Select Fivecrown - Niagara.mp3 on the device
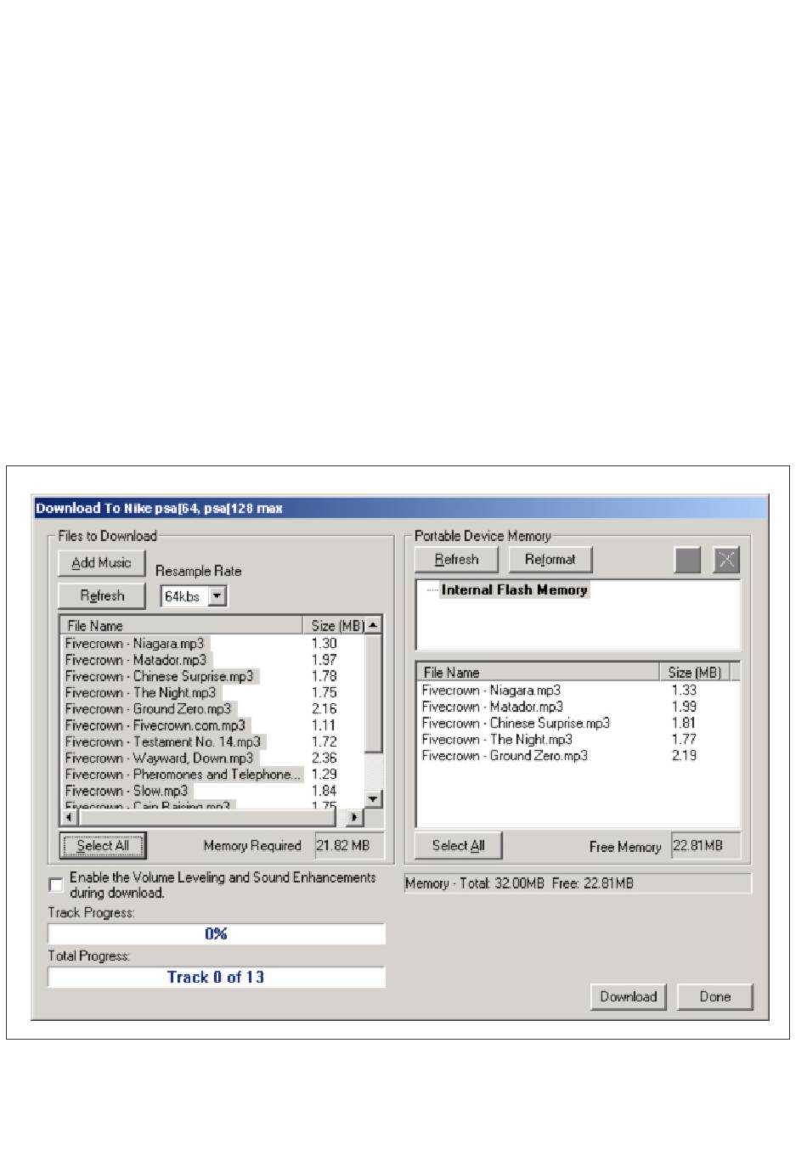 (491, 691)
